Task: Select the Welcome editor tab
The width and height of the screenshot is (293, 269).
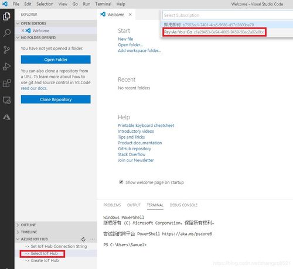Action: [x=115, y=15]
